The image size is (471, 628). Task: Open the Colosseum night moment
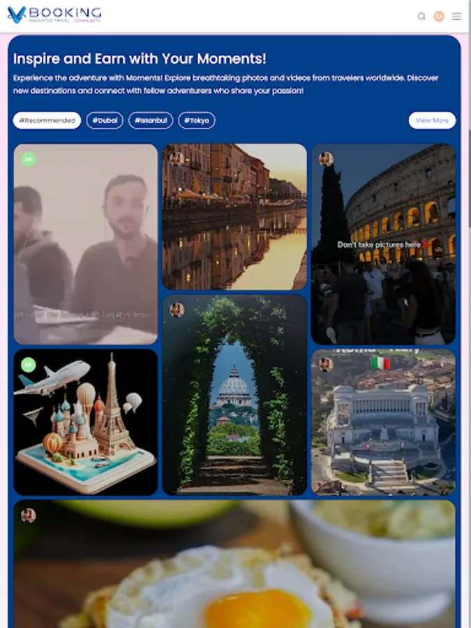click(x=383, y=244)
